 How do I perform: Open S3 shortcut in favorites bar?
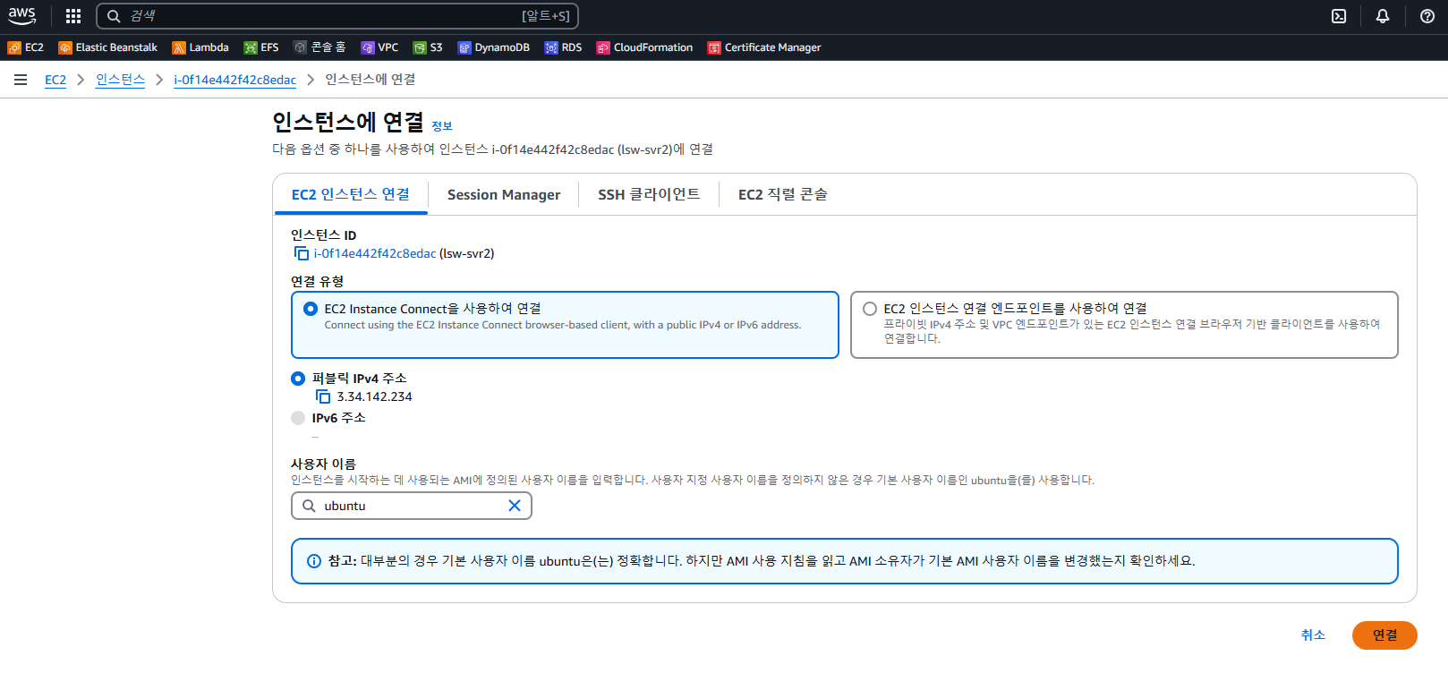[x=428, y=47]
